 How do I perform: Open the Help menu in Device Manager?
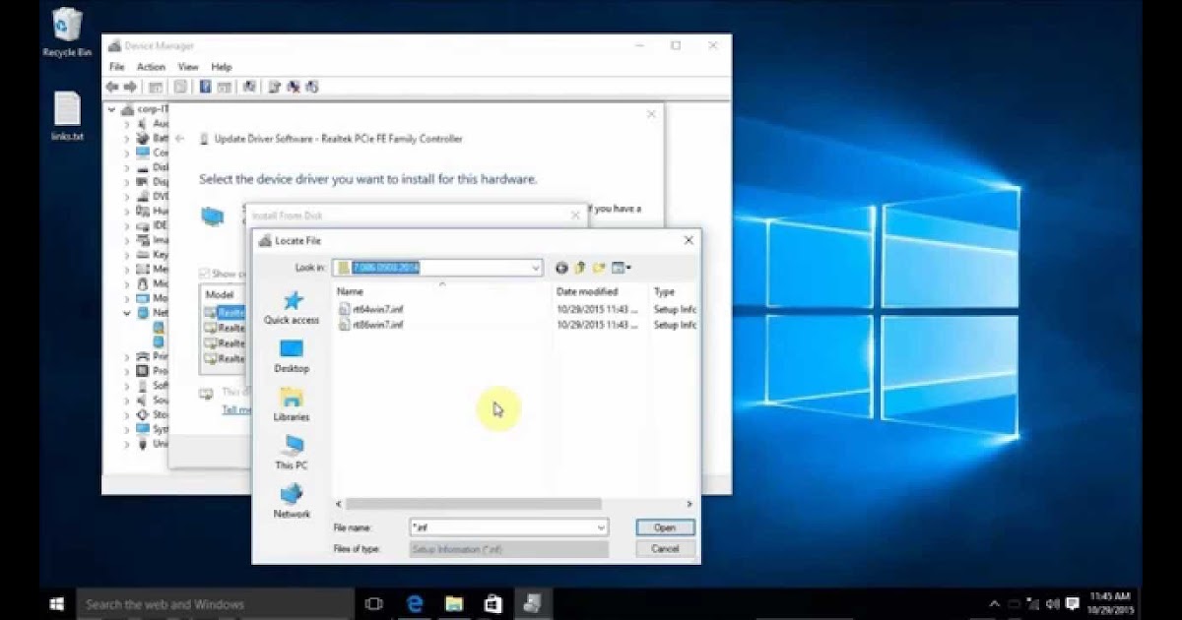pyautogui.click(x=222, y=67)
